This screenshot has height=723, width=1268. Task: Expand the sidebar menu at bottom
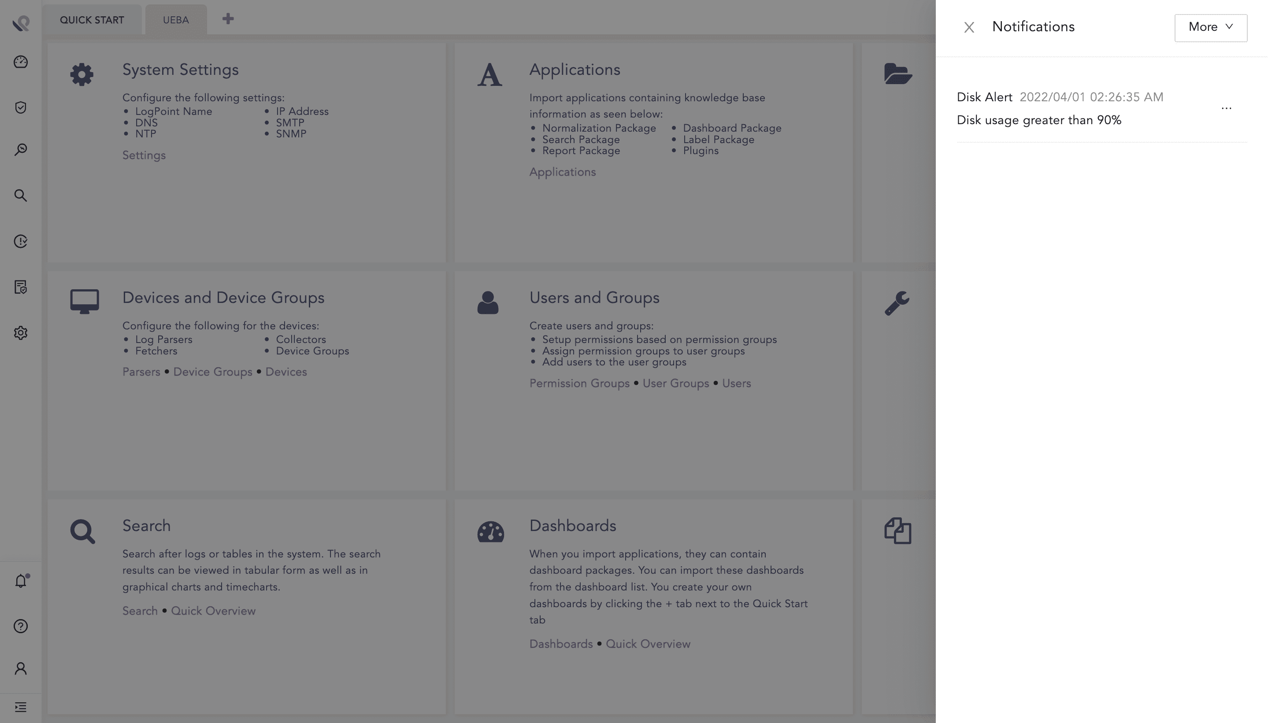tap(20, 707)
